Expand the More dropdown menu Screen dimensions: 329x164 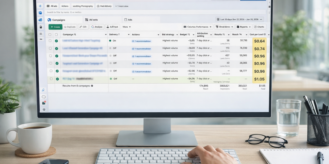(126, 27)
